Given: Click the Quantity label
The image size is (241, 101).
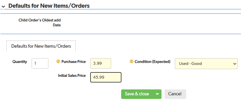Looking at the screenshot, I should tap(20, 62).
